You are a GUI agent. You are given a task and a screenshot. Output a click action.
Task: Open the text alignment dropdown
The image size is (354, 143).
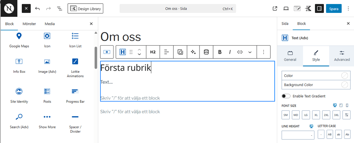click(x=166, y=52)
